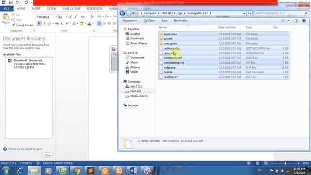Show the preview pane in Explorer
Image resolution: width=311 pixels, height=175 pixels.
click(x=295, y=21)
